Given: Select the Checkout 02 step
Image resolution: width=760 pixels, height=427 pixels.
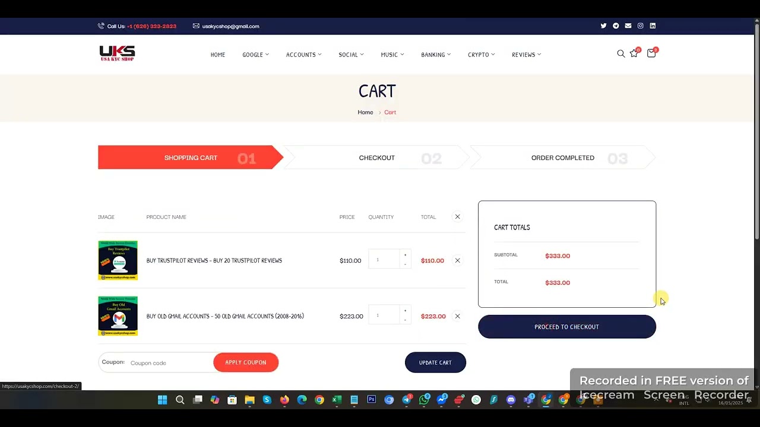Looking at the screenshot, I should pyautogui.click(x=377, y=158).
